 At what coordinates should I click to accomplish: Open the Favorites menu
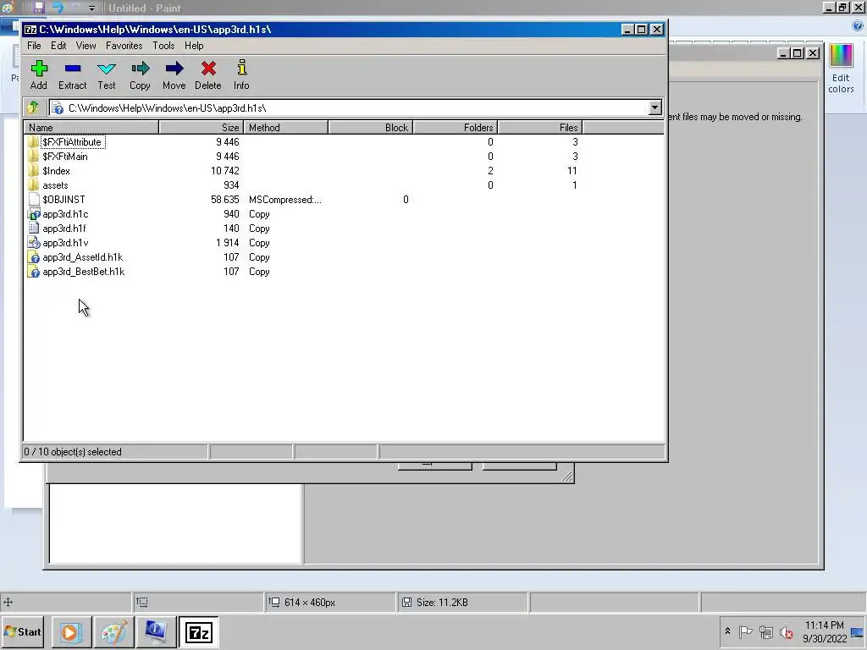click(124, 46)
